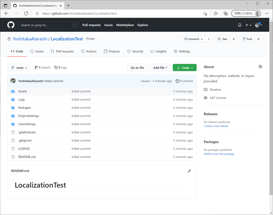Edit README.md using the pencil icon
Image resolution: width=273 pixels, height=215 pixels.
point(189,171)
